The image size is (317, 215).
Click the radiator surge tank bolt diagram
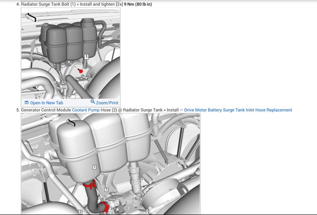point(71,54)
